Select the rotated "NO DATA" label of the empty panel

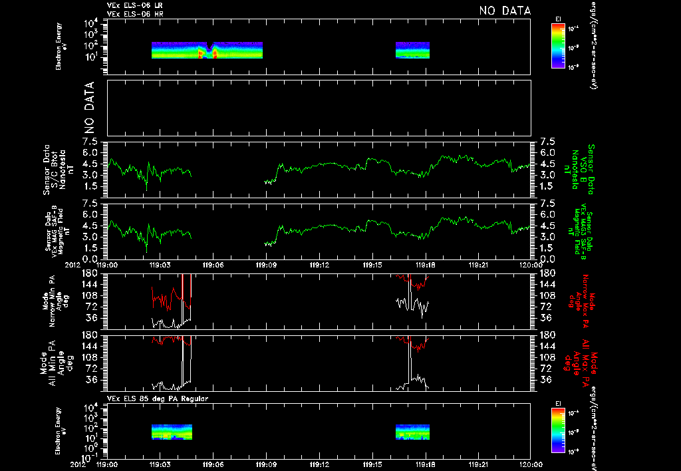89,108
